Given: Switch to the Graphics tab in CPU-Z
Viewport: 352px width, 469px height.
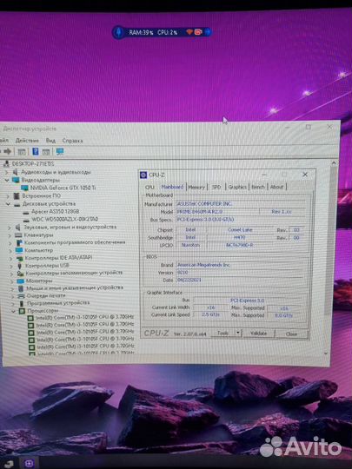Looking at the screenshot, I should click(x=237, y=187).
